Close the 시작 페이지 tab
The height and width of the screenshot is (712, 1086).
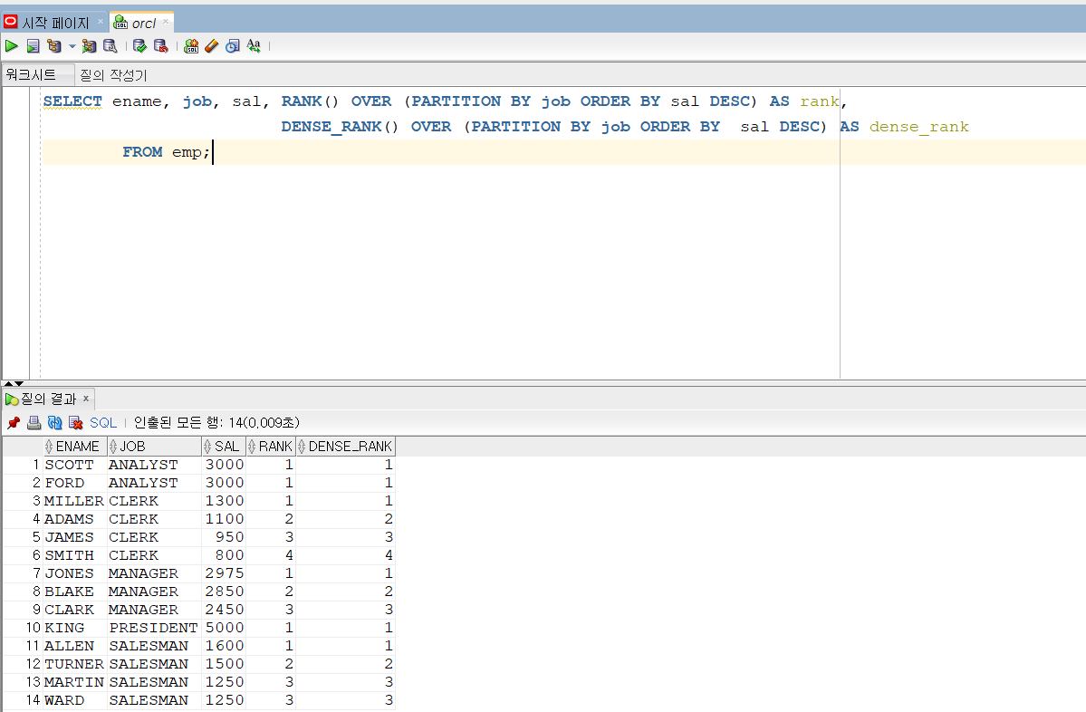101,22
